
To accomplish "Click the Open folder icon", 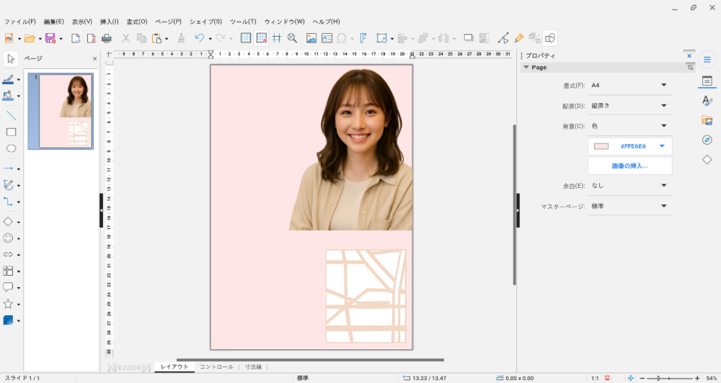I will pos(30,38).
